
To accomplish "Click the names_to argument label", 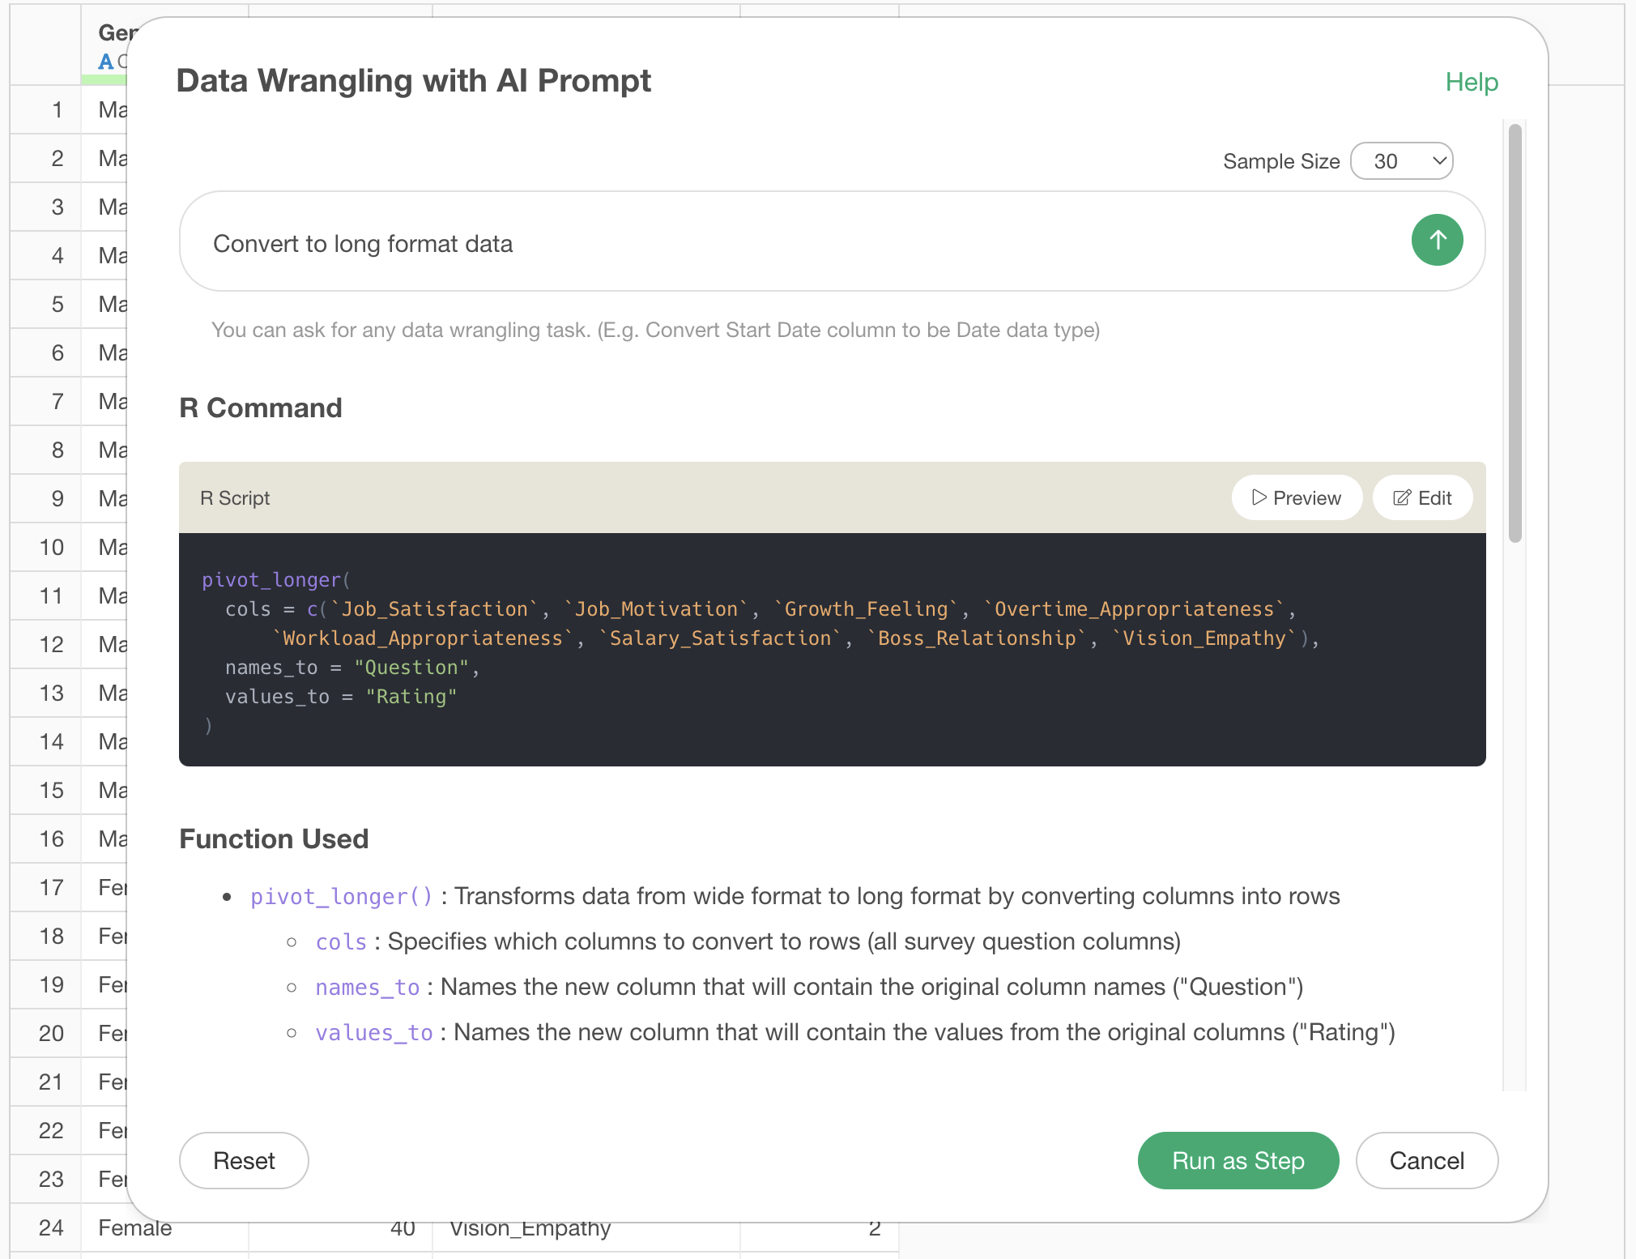I will point(367,987).
